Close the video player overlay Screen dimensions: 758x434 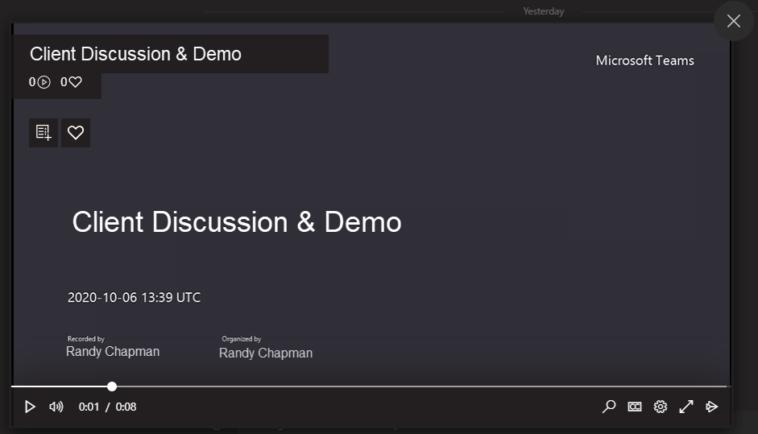click(x=733, y=21)
